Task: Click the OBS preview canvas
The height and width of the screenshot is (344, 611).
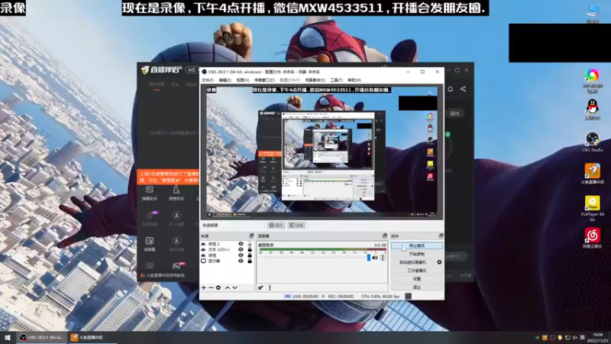Action: (x=322, y=152)
